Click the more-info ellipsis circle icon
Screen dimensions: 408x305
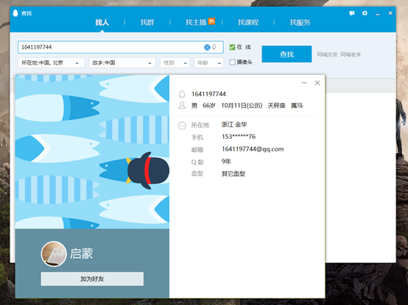[182, 126]
